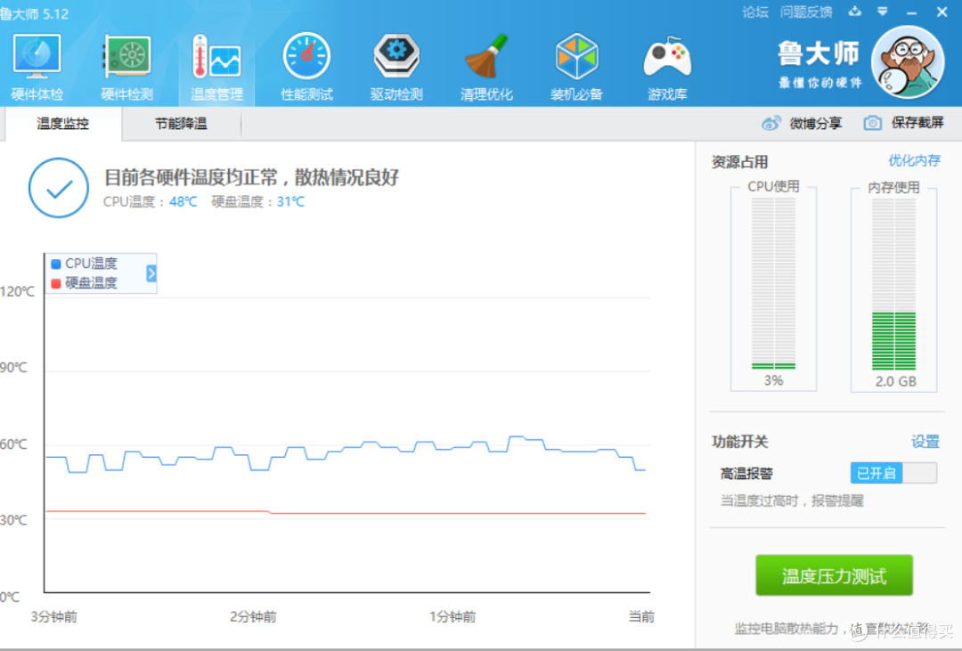The image size is (962, 651).
Task: Switch to 节能降温 tab
Action: tap(181, 124)
